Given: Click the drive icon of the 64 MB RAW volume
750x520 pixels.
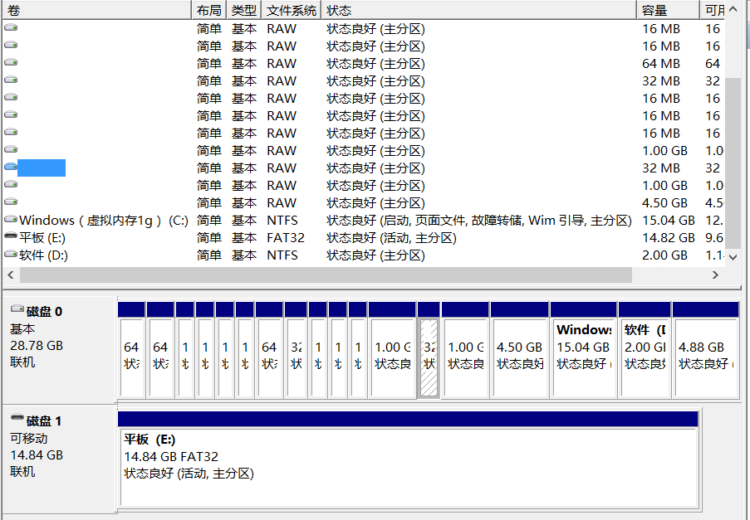Looking at the screenshot, I should click(11, 62).
